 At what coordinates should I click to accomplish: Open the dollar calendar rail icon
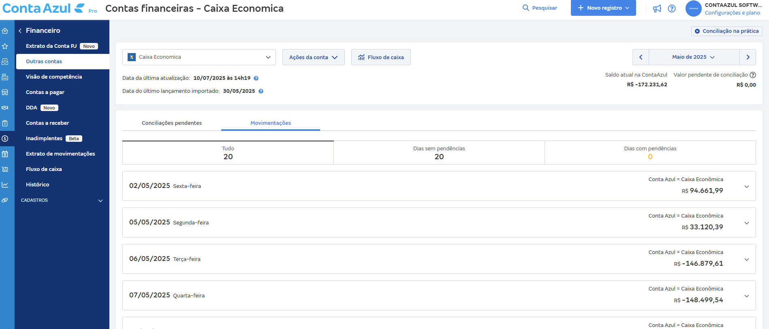coord(5,154)
